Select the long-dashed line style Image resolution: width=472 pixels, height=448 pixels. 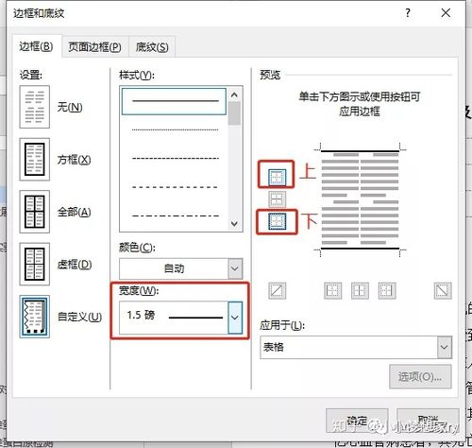175,187
